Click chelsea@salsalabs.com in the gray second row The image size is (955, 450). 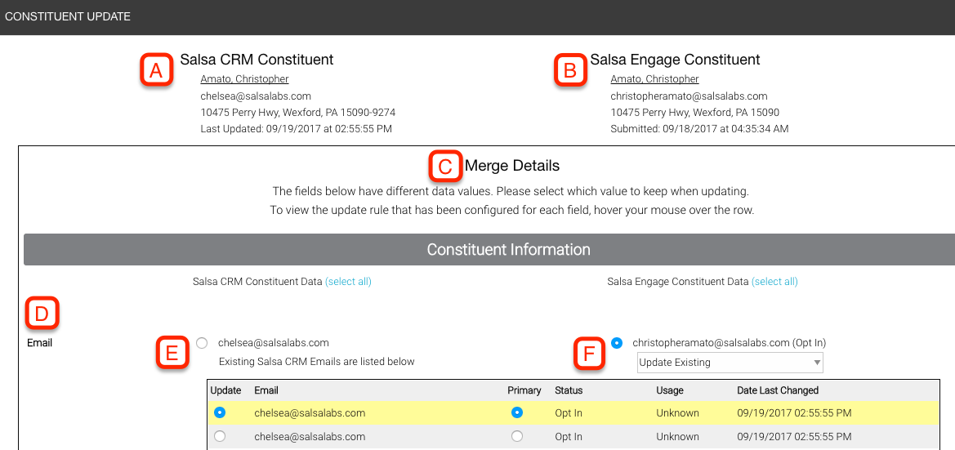pos(310,437)
